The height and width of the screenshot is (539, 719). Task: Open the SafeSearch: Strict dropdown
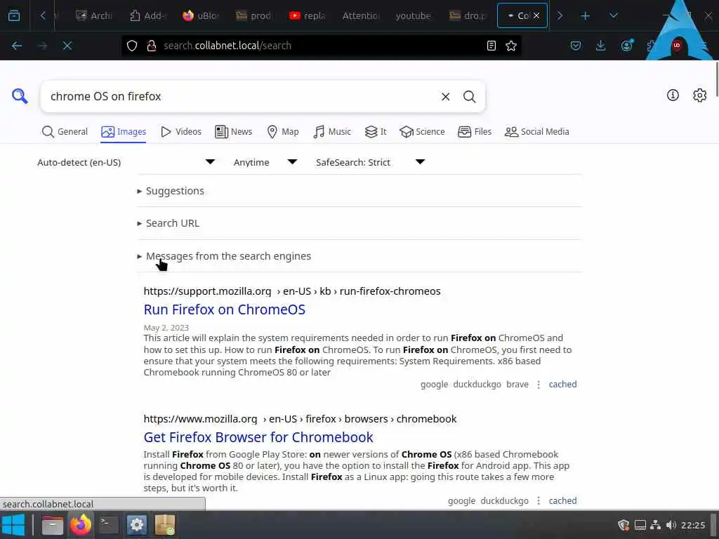(370, 162)
